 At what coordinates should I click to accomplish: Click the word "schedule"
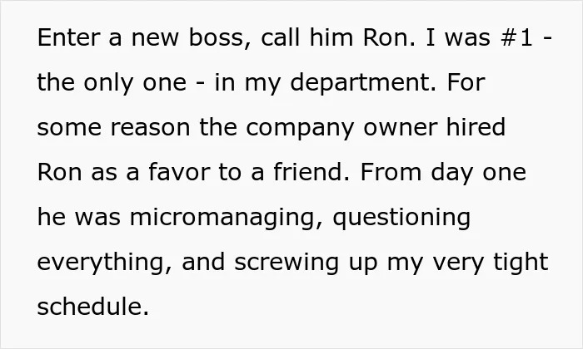tap(90, 307)
